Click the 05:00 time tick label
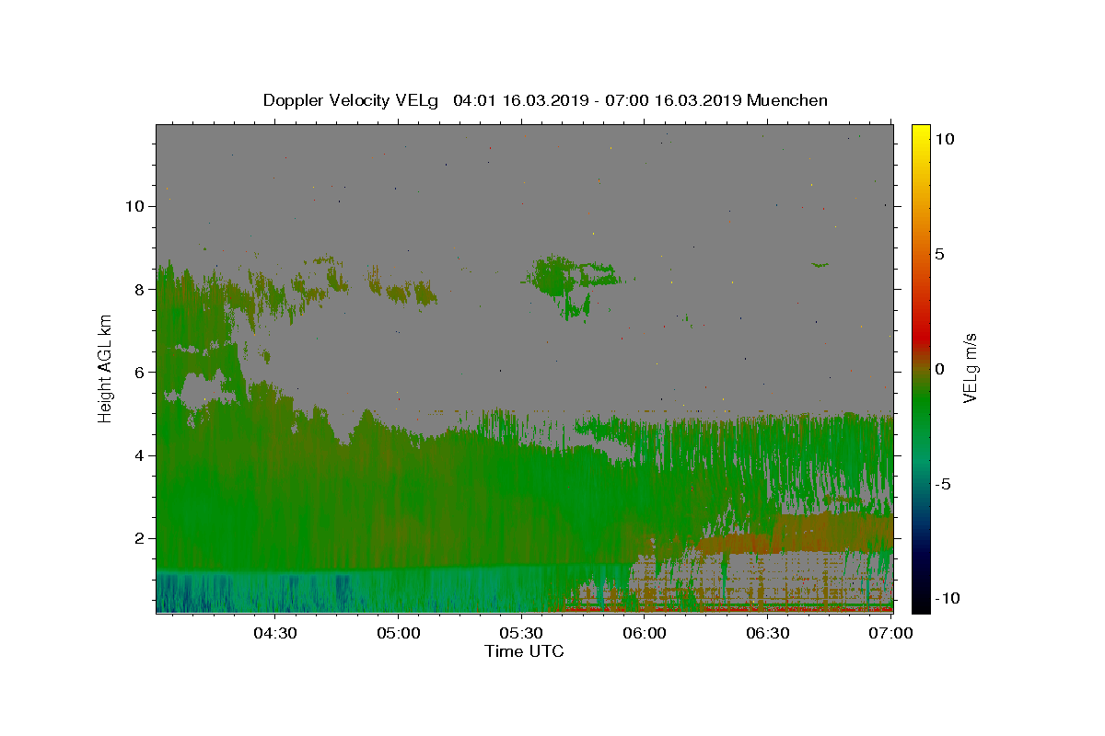The image size is (1105, 736). 399,633
